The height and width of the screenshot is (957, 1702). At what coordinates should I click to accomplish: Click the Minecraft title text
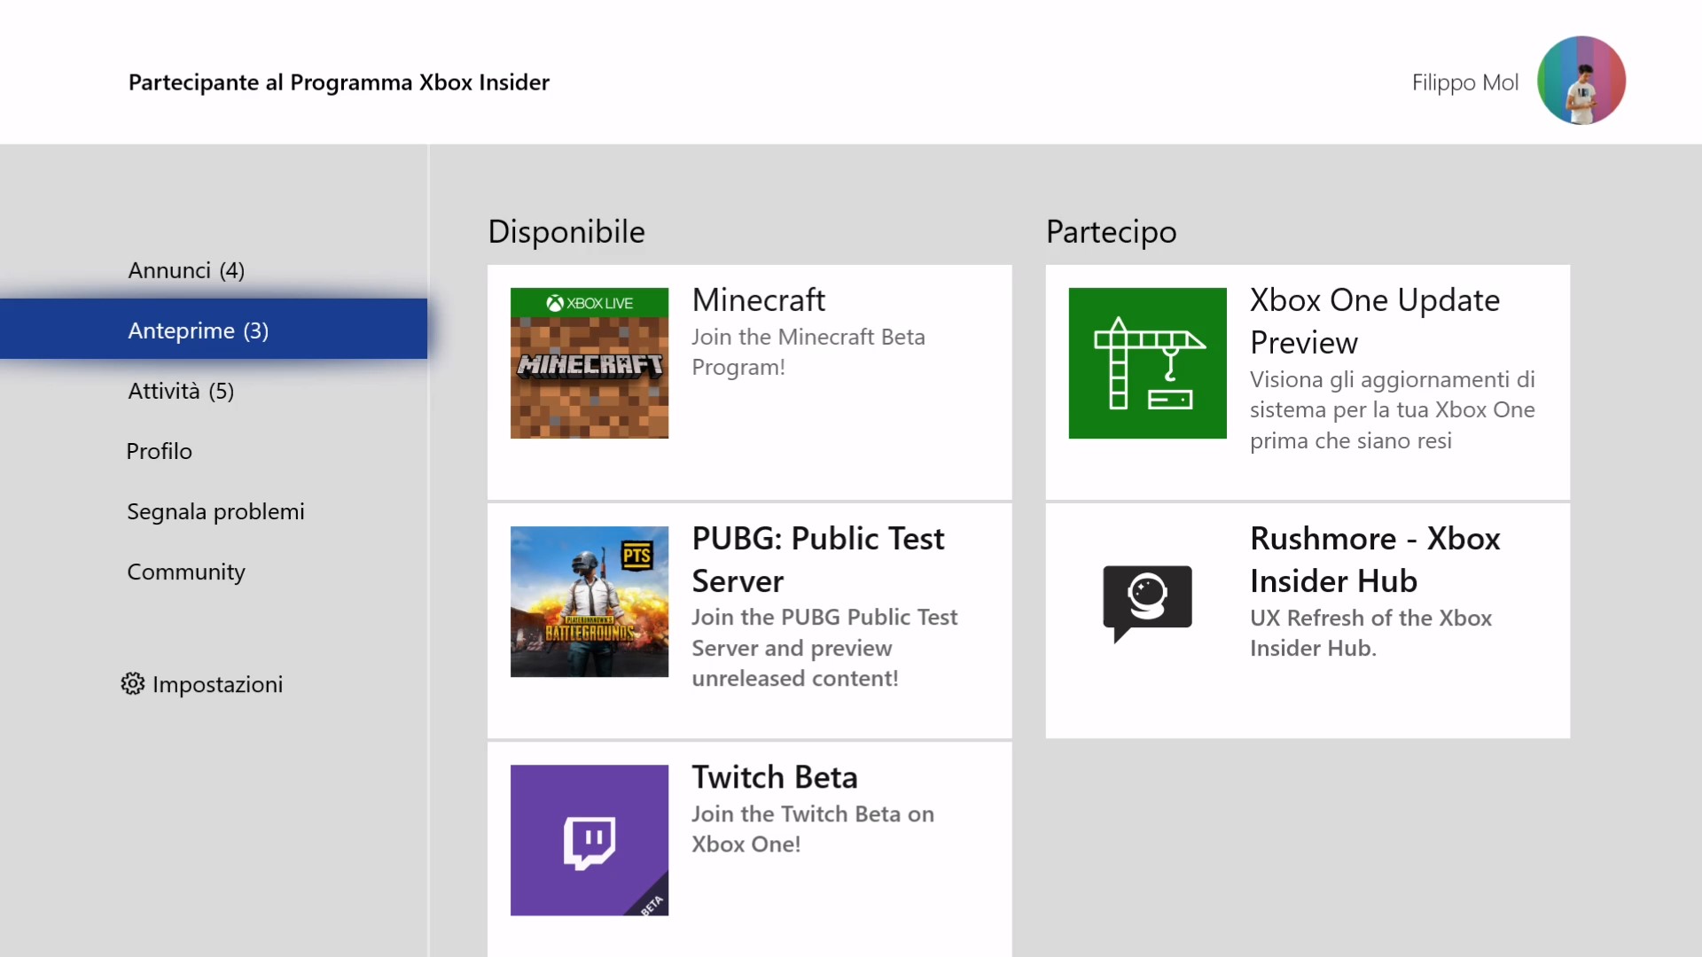pos(758,300)
